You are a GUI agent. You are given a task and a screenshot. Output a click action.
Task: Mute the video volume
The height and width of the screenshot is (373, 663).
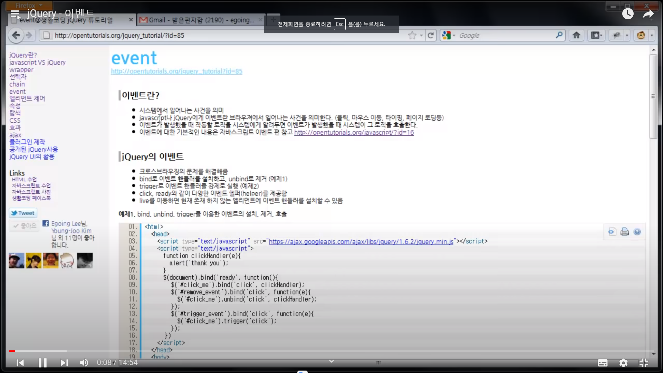point(84,363)
